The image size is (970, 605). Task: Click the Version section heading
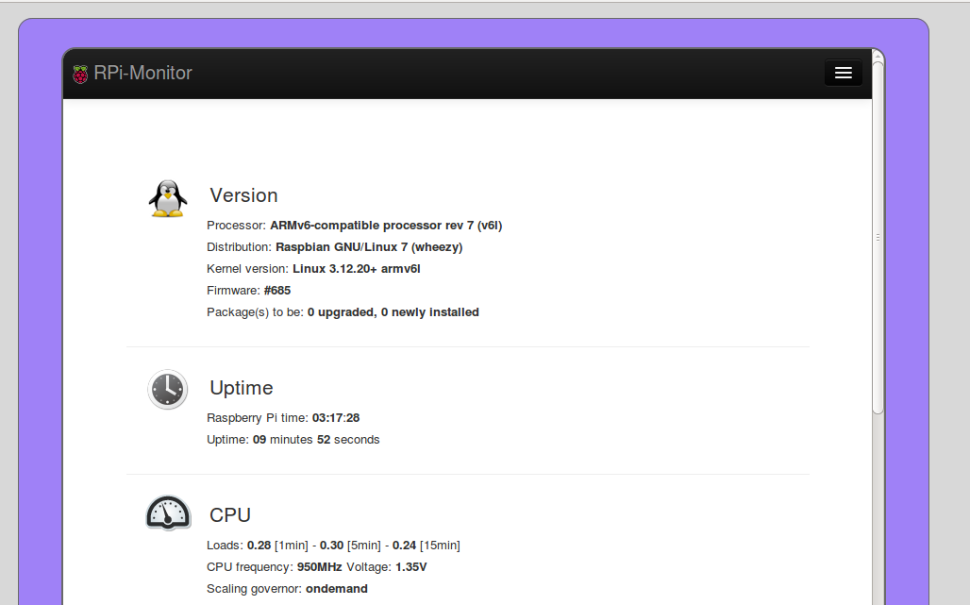(x=243, y=195)
